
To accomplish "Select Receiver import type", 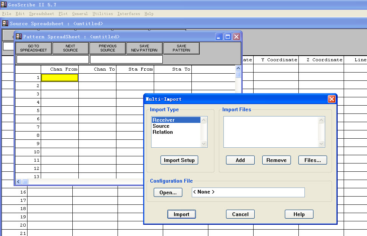I will point(176,120).
